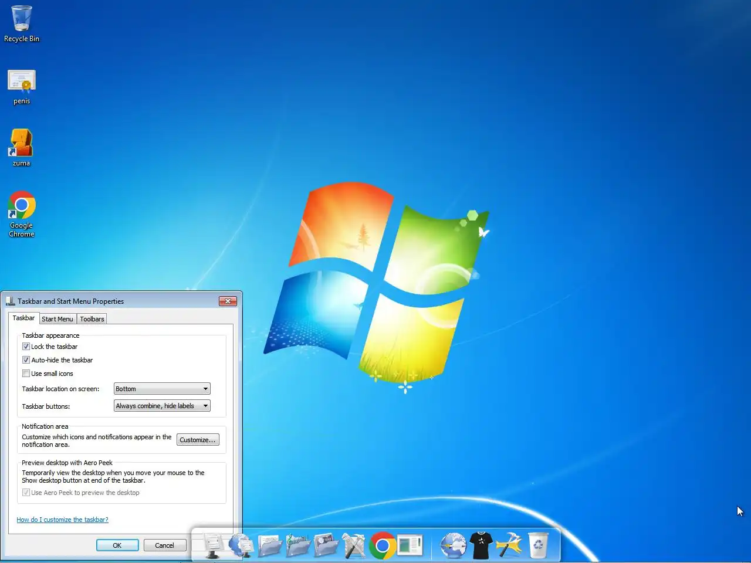The width and height of the screenshot is (751, 563).
Task: Click the Taskbar buttons label
Action: tap(46, 406)
